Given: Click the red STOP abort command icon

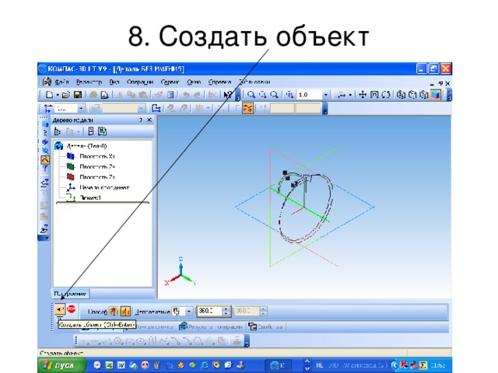Looking at the screenshot, I should pyautogui.click(x=72, y=309).
